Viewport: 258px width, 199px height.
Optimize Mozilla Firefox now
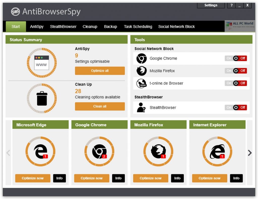click(x=151, y=178)
